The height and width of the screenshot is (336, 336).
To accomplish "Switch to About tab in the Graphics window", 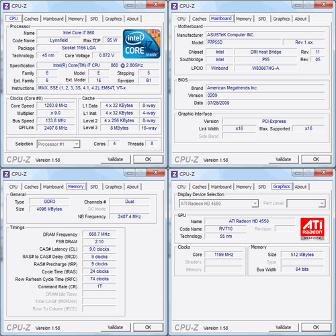I will coord(300,187).
